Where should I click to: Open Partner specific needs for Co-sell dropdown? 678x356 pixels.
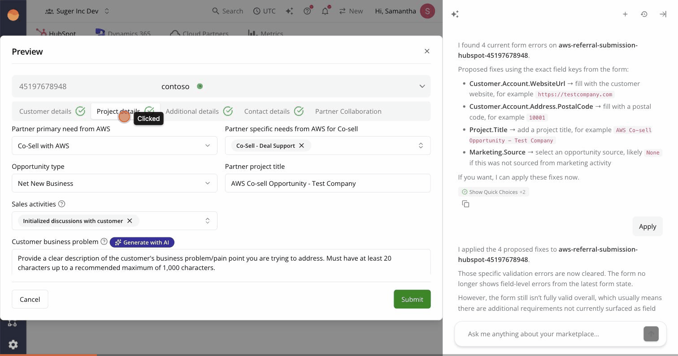(328, 146)
